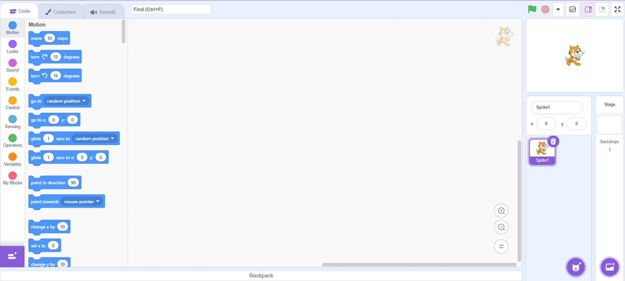Zoom out of the workspace
The image size is (625, 281).
click(x=501, y=227)
